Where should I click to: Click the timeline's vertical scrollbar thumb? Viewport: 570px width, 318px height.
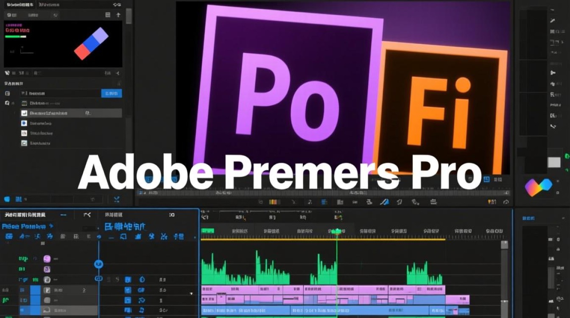coord(504,245)
